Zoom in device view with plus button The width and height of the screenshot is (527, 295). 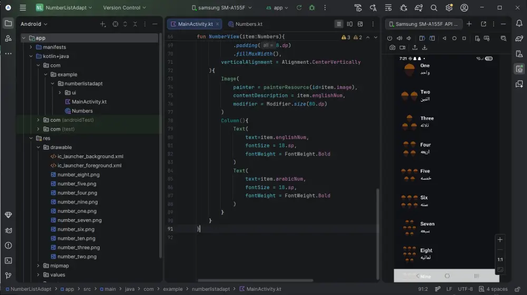[500, 240]
